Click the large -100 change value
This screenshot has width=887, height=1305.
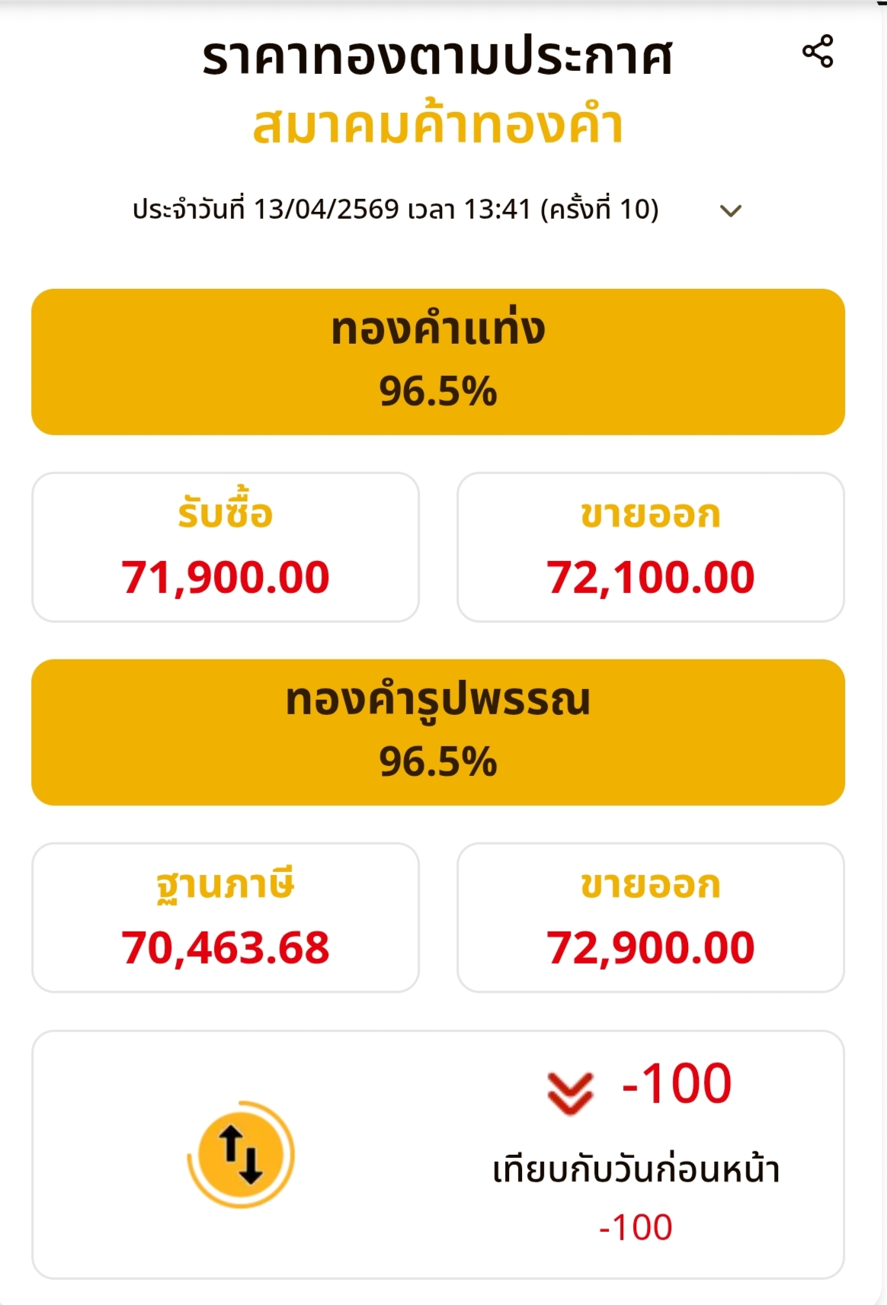point(677,1083)
